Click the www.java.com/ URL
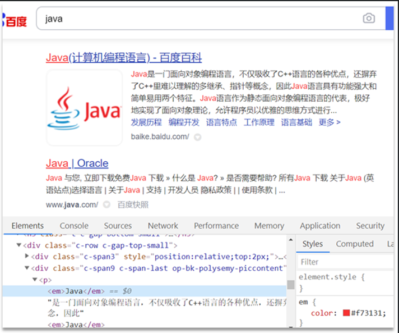Viewport: 399px width, 333px height. click(x=72, y=205)
